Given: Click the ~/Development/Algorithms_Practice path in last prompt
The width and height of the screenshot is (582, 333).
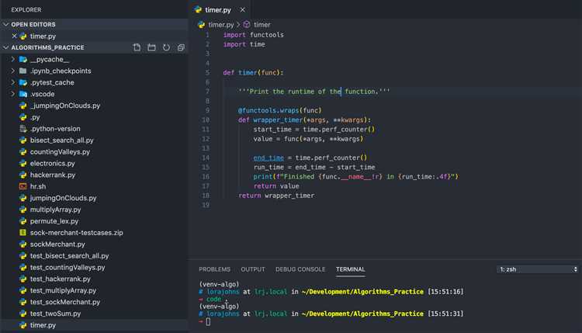Looking at the screenshot, I should [362, 314].
